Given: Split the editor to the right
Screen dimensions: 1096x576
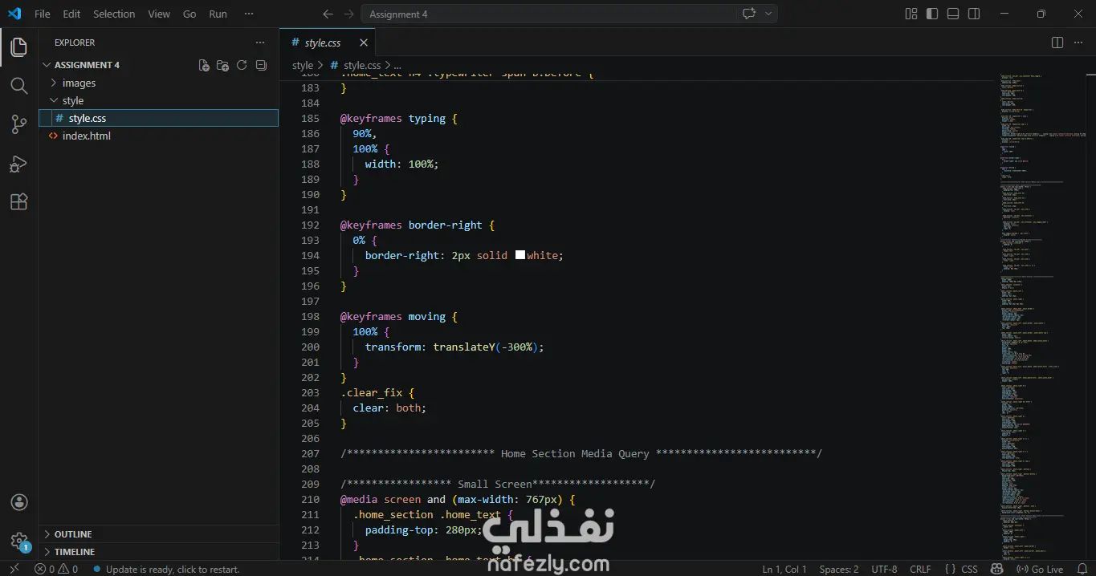Looking at the screenshot, I should point(1057,43).
